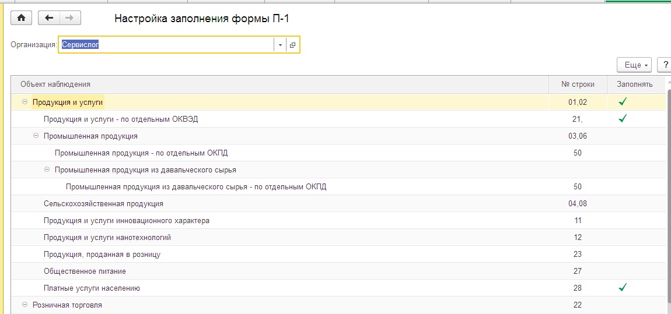
Task: Collapse the Продукция и услуги group
Action: click(x=25, y=102)
